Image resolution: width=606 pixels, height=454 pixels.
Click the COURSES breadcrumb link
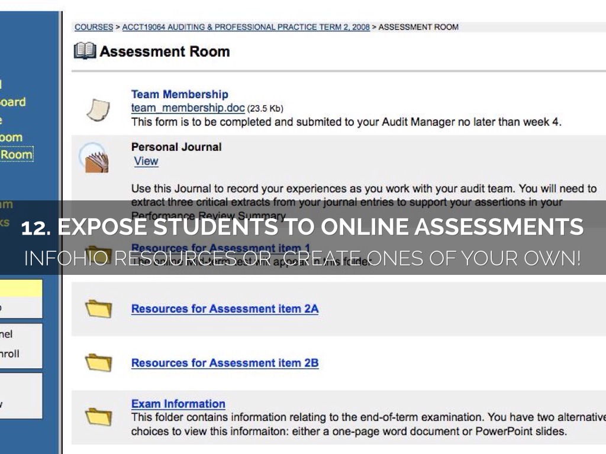[94, 27]
